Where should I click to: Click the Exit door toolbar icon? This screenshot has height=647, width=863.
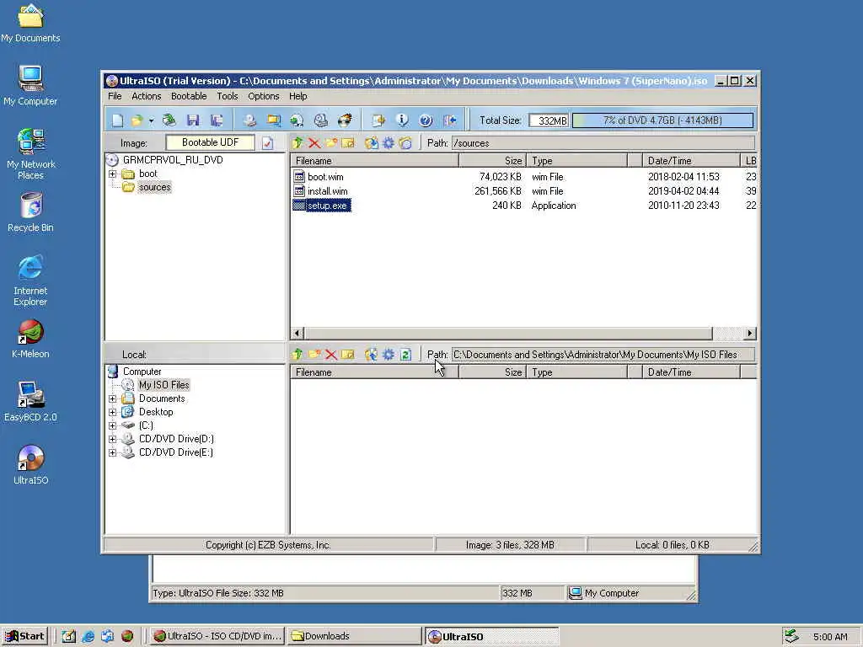click(450, 120)
